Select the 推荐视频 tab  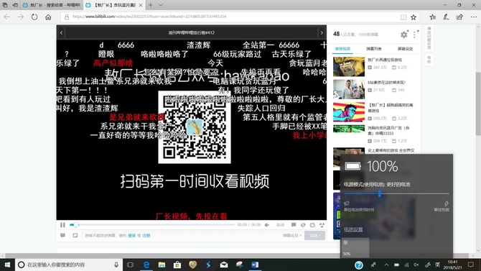coord(342,49)
